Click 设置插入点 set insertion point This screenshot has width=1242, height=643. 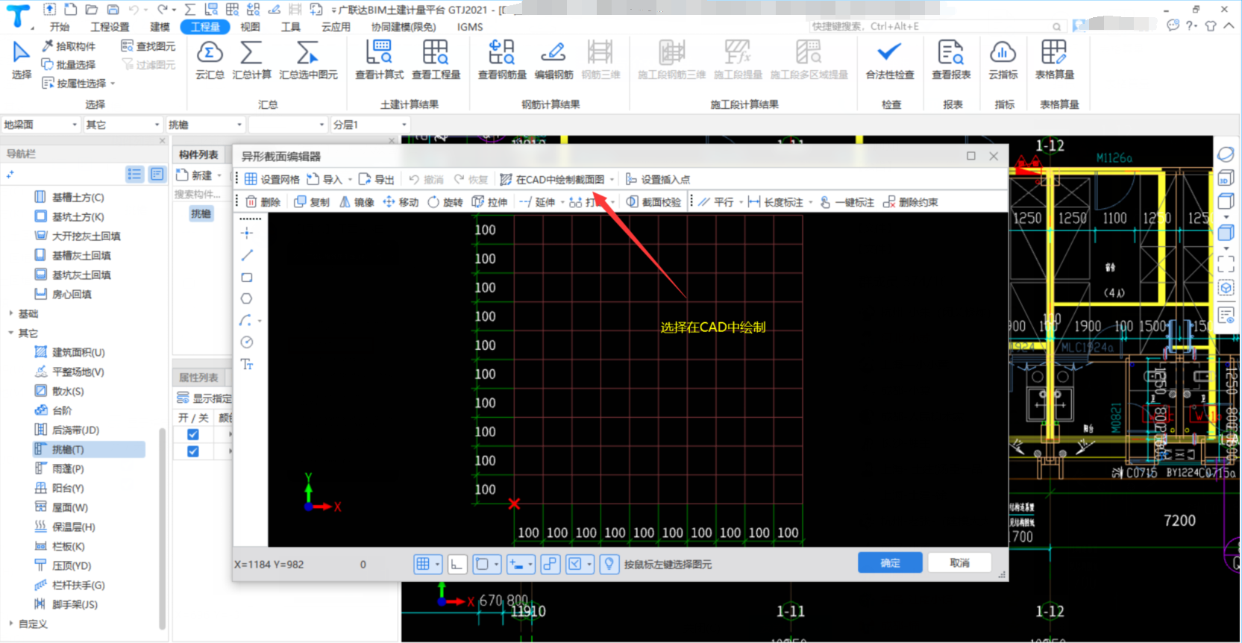pos(658,180)
